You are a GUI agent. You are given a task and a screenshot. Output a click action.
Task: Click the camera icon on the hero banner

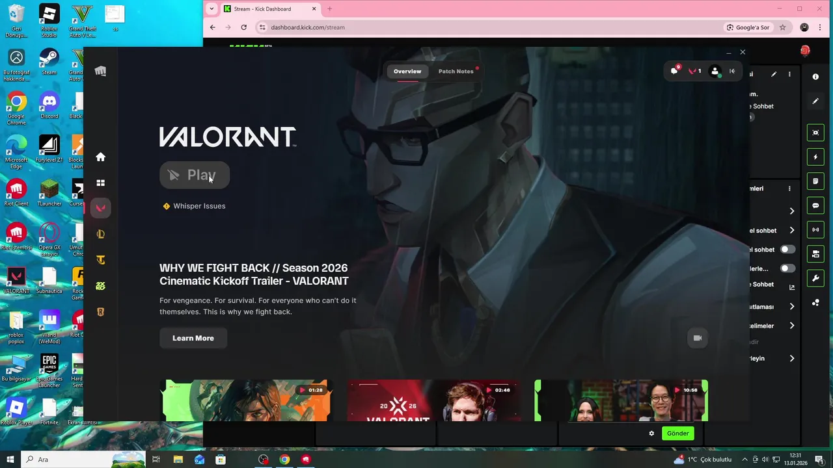[x=698, y=338]
